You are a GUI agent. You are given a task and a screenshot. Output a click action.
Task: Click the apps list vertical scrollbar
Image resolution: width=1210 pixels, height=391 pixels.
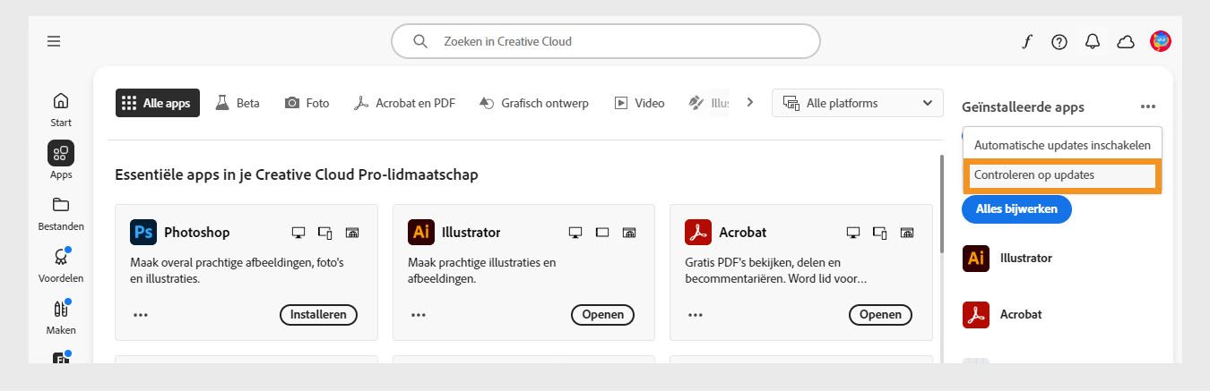(940, 204)
